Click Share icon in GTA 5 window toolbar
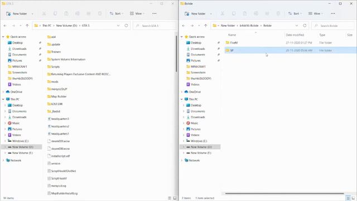357x201 pixels. point(89,13)
